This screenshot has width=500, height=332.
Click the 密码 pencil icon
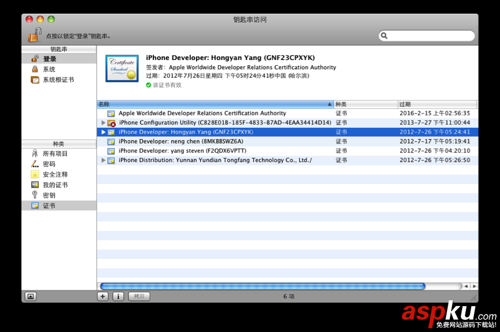[35, 164]
